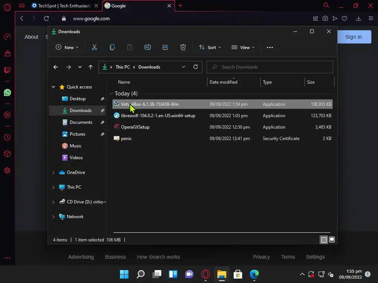Open the How Search works link
The height and width of the screenshot is (283, 378).
click(159, 257)
